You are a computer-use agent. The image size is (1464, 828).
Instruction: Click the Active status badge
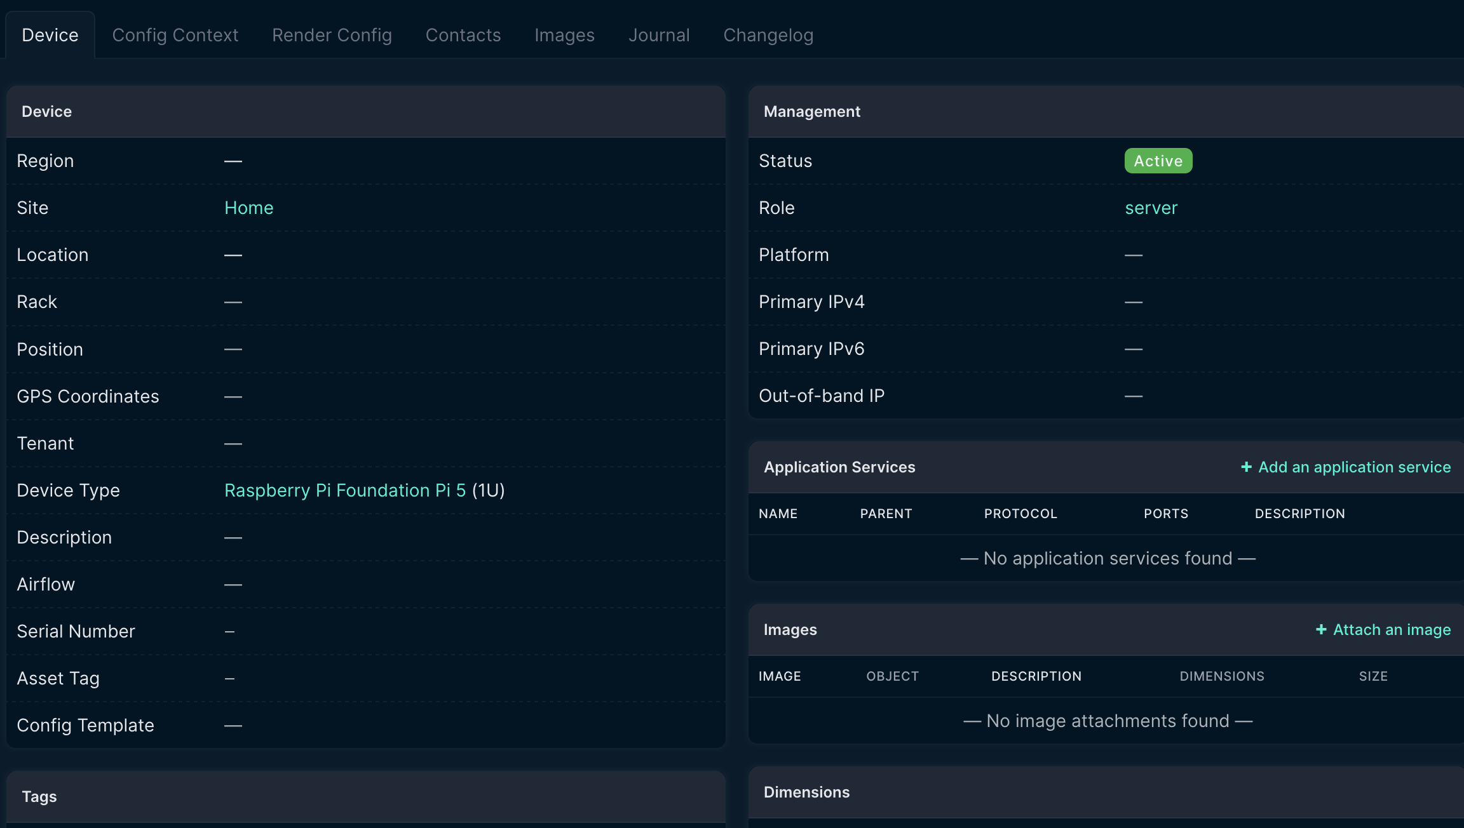1158,161
